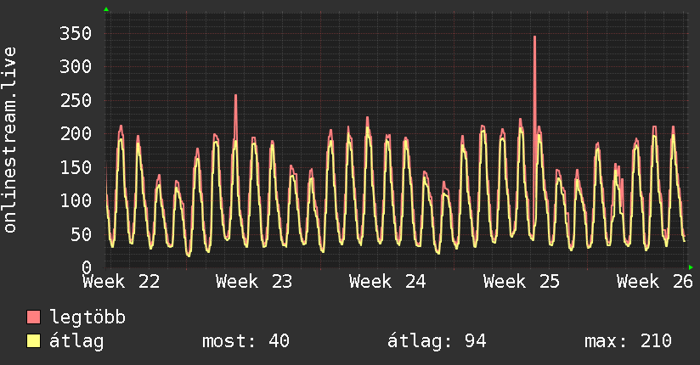
Task: Click the 300 y-axis label
Action: 76,67
